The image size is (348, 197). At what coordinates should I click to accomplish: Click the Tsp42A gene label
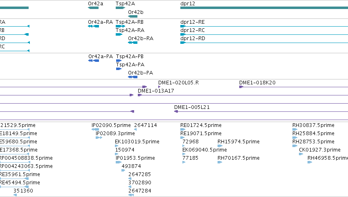125,4
